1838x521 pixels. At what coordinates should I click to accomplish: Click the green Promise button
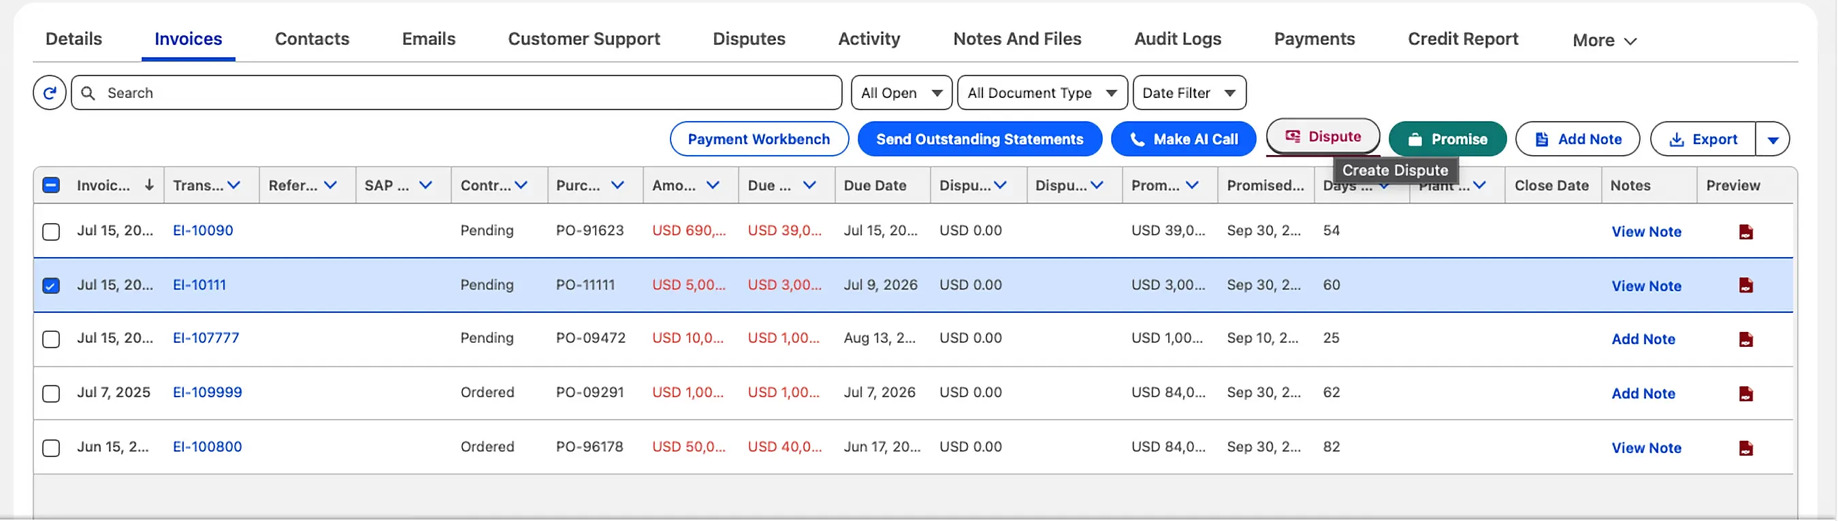pyautogui.click(x=1447, y=139)
